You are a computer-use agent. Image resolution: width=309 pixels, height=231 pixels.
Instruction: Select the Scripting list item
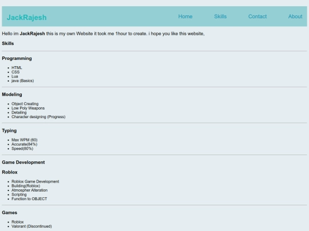click(x=19, y=194)
